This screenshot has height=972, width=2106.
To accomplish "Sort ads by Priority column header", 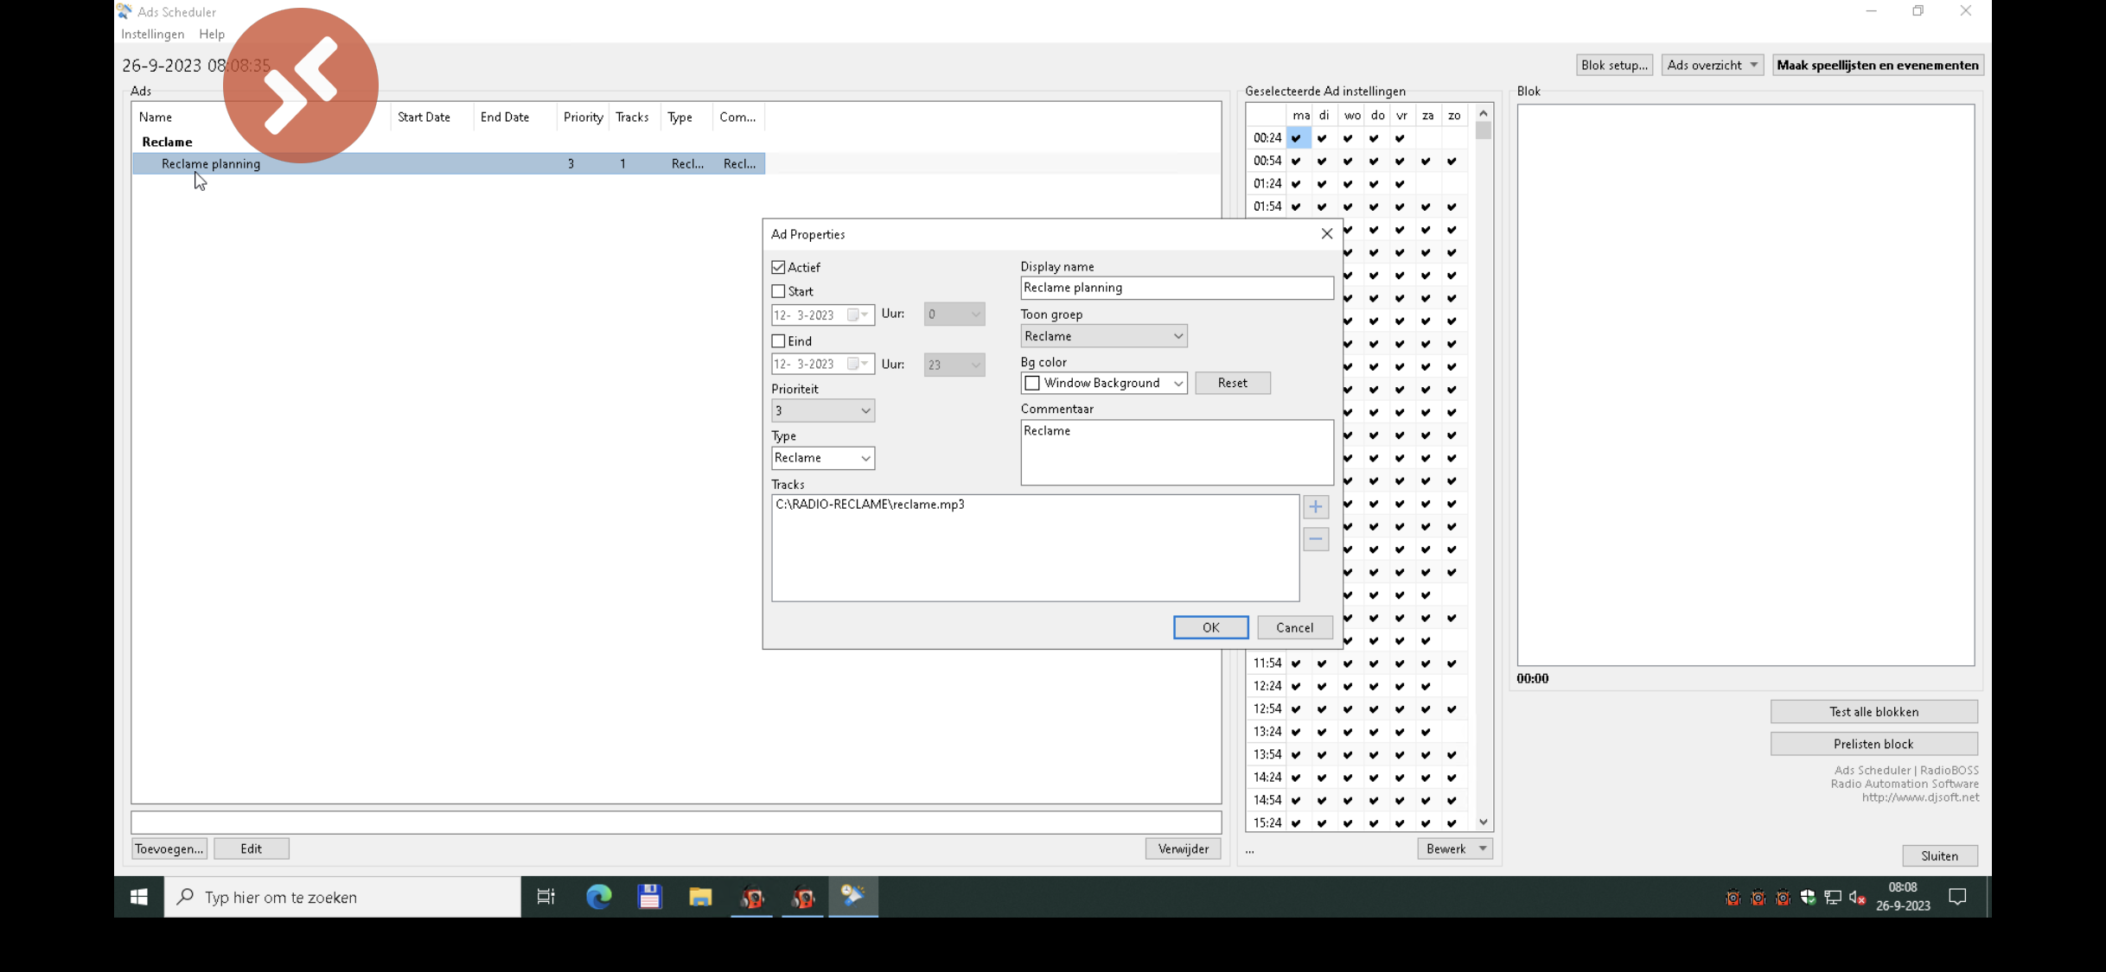I will [x=583, y=117].
